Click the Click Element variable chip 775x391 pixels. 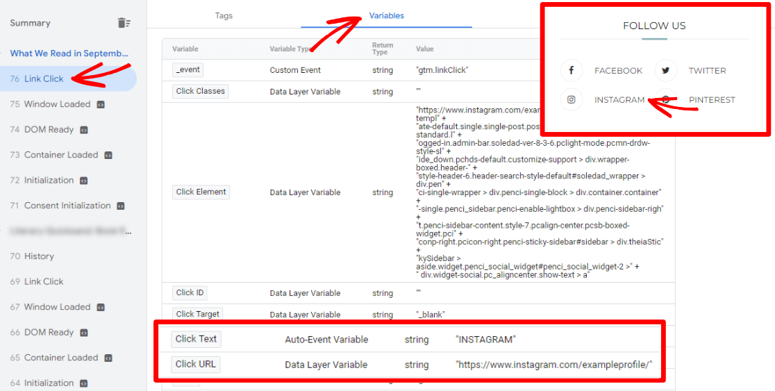tap(201, 192)
